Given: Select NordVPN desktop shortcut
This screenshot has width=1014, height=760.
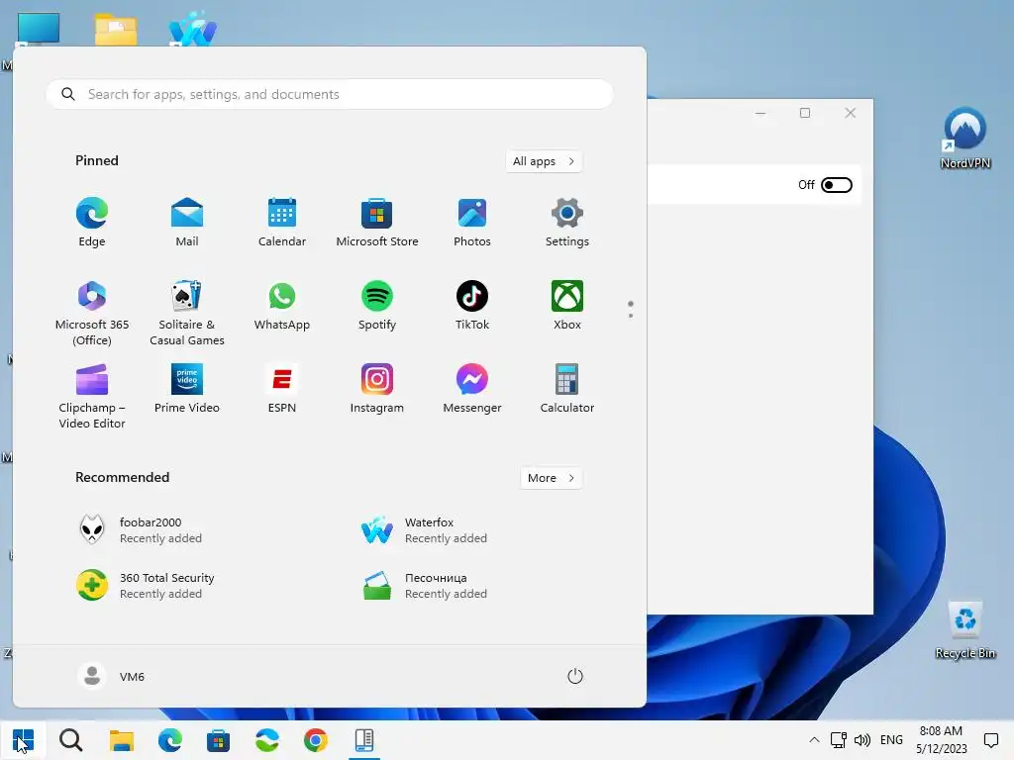Looking at the screenshot, I should [964, 138].
